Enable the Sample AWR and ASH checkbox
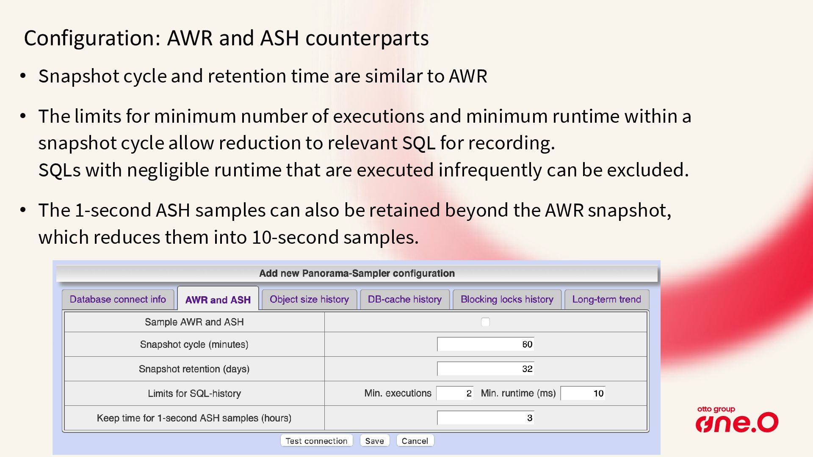 click(x=485, y=322)
